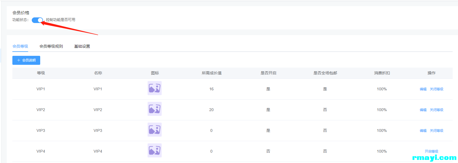Edit the VIP1 level
The image size is (458, 163).
[x=423, y=89]
